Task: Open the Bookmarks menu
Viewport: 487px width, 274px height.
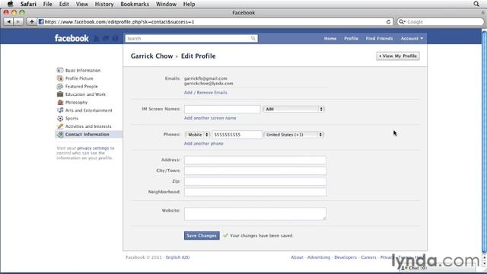Action: pos(135,4)
